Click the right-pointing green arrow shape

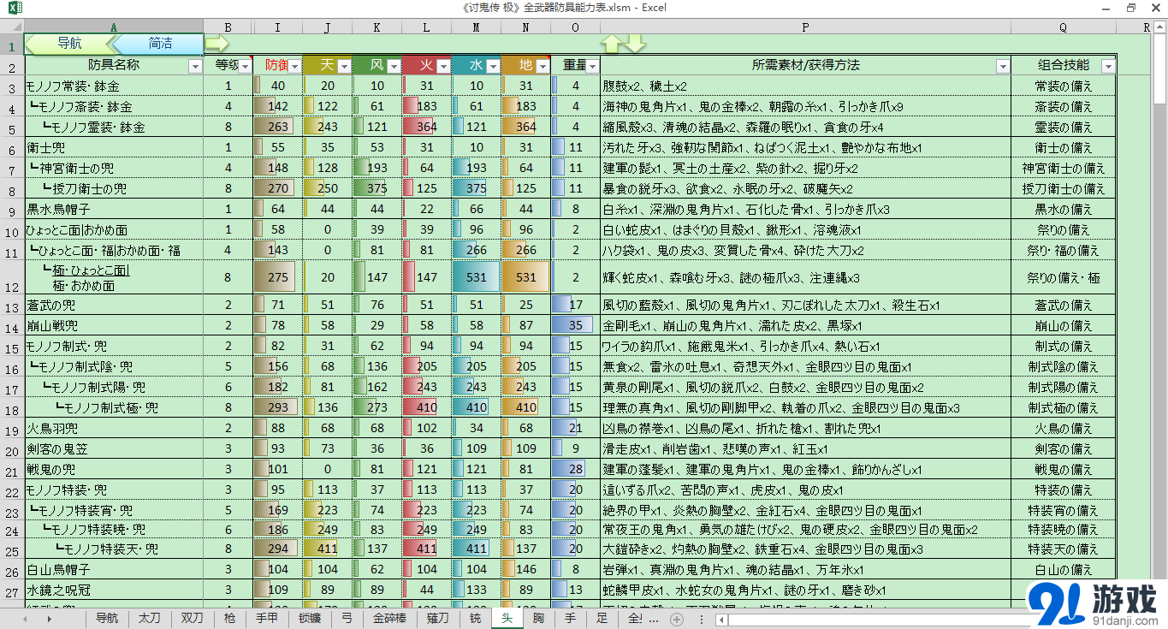217,43
